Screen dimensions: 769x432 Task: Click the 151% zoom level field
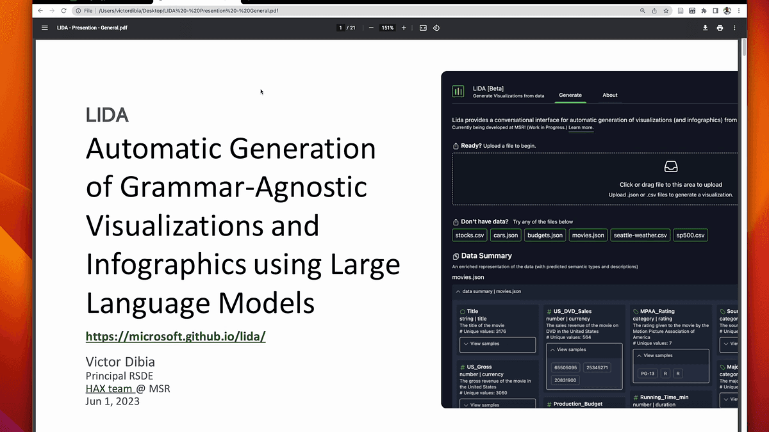(x=388, y=28)
